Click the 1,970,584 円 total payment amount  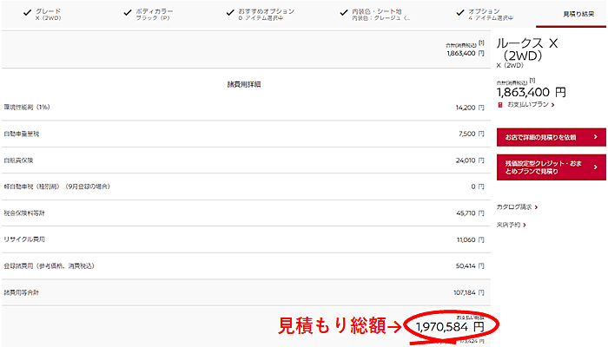pos(449,326)
